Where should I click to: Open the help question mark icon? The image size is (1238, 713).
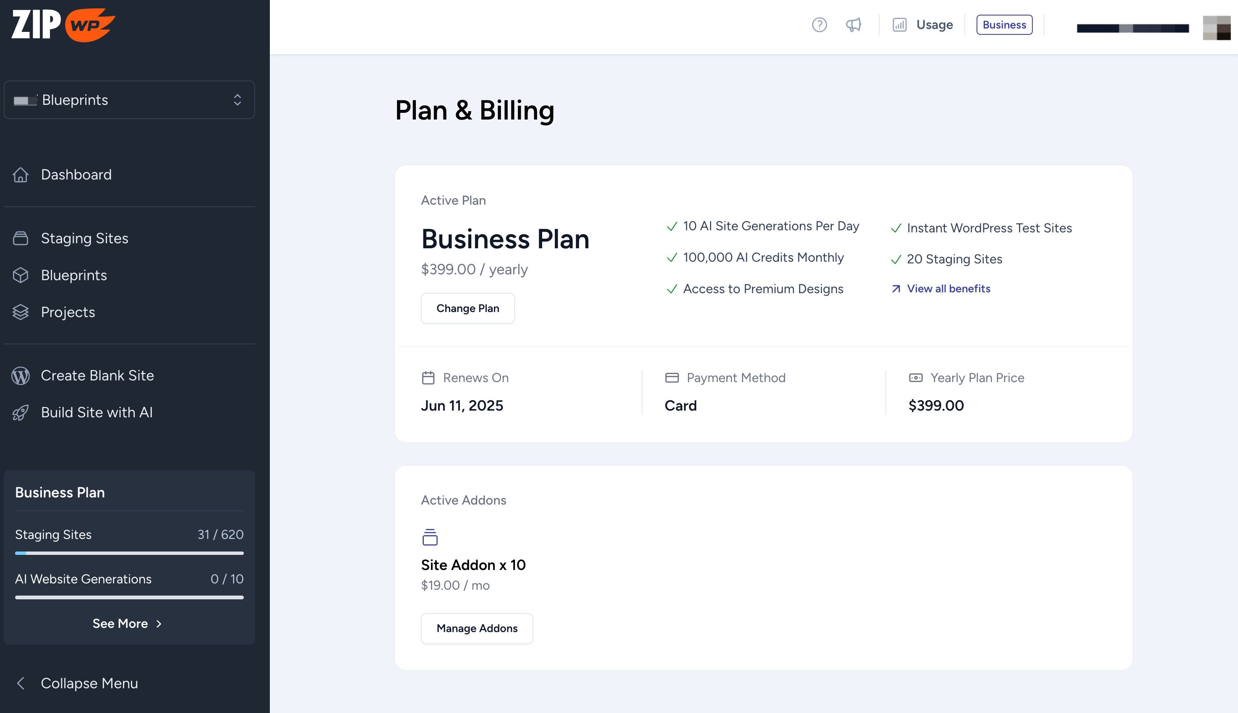click(x=819, y=25)
